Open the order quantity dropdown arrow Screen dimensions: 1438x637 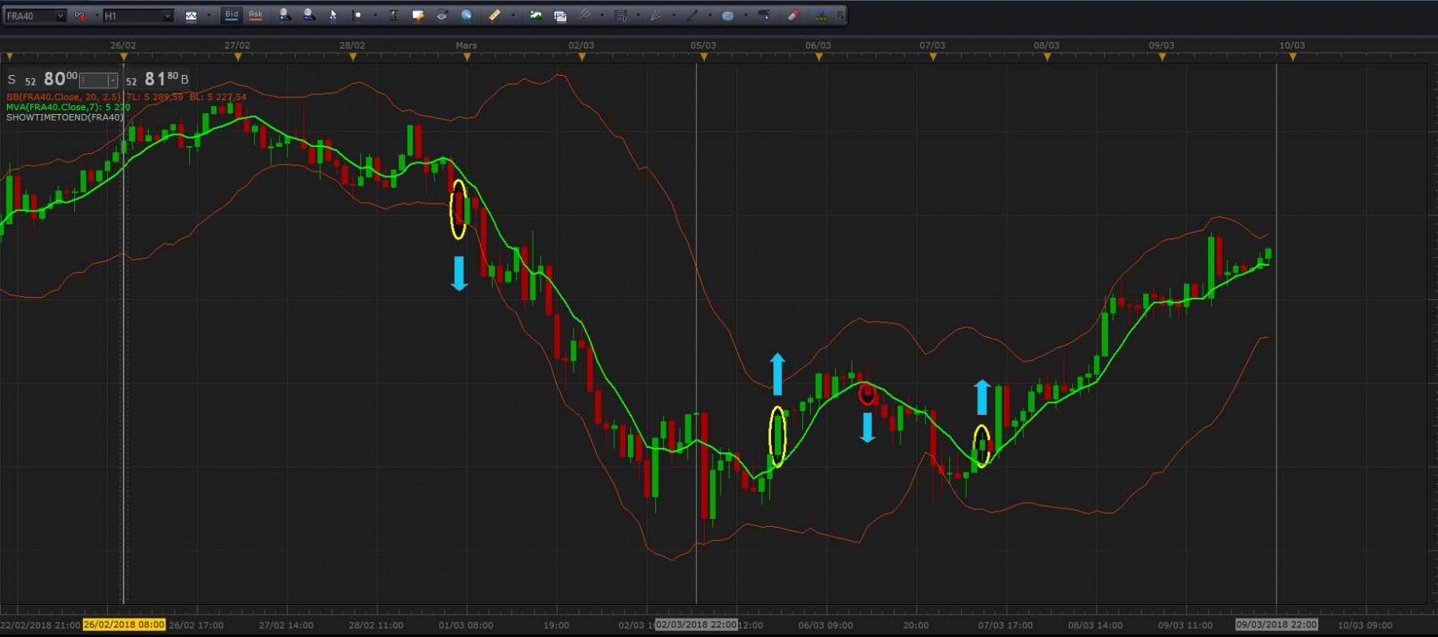pyautogui.click(x=113, y=81)
